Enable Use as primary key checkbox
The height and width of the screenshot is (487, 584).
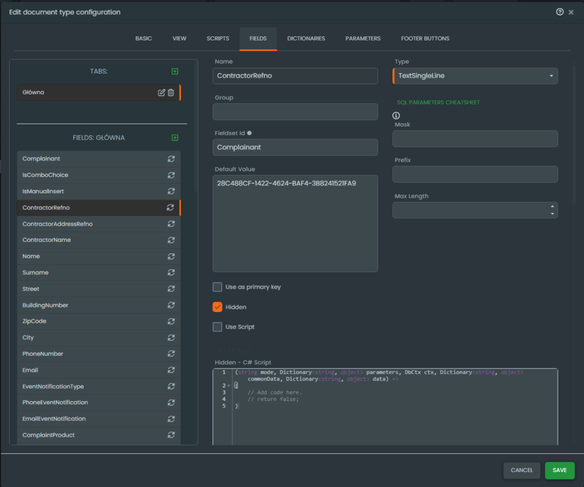(217, 287)
